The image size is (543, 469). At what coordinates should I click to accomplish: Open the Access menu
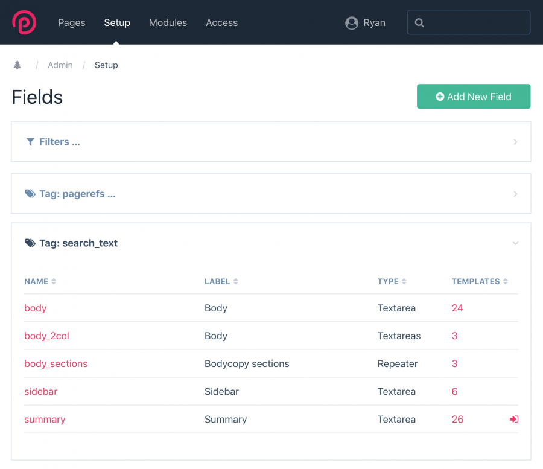tap(221, 22)
